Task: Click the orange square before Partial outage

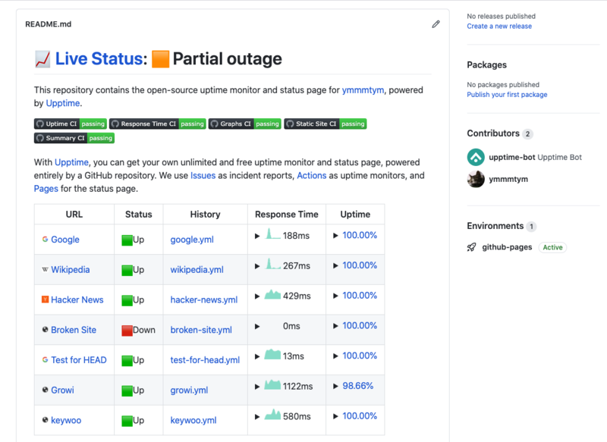Action: [160, 59]
